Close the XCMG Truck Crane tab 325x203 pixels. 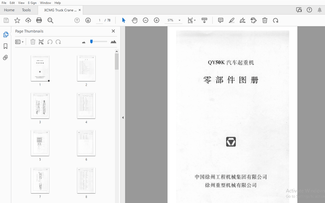(80, 10)
